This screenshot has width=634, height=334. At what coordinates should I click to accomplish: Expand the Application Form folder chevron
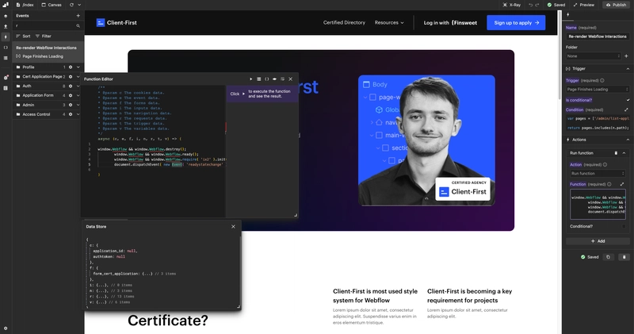pos(78,95)
